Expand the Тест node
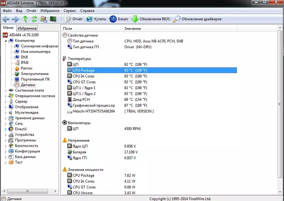The height and width of the screenshot is (201, 284). pos(5,162)
